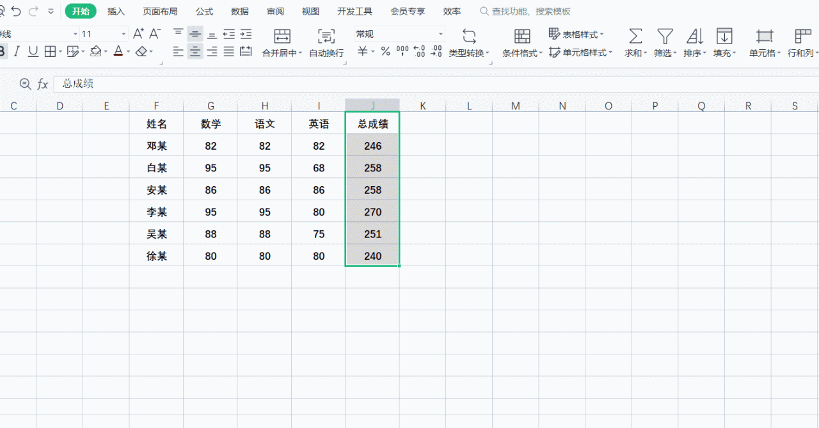The height and width of the screenshot is (428, 819).
Task: Align cell text to the right
Action: 212,52
